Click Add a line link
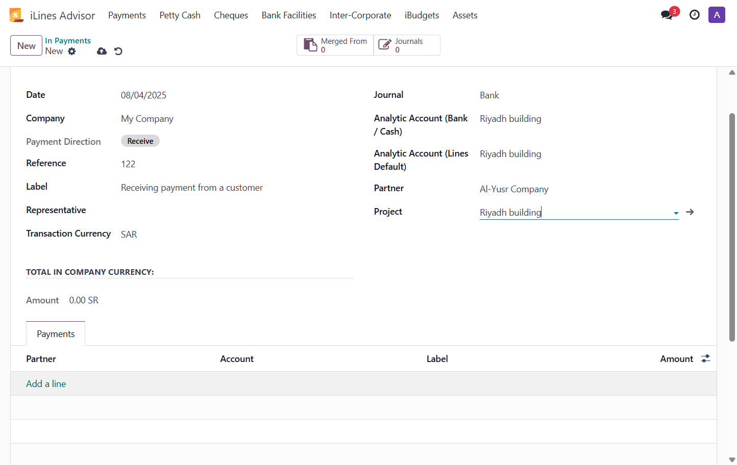This screenshot has width=737, height=465. pos(46,384)
